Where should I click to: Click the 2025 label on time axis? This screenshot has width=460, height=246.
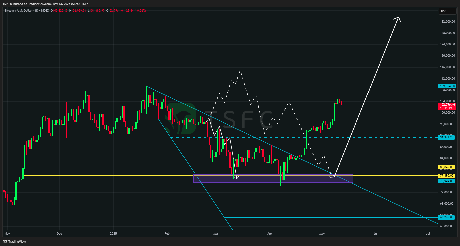(113, 234)
